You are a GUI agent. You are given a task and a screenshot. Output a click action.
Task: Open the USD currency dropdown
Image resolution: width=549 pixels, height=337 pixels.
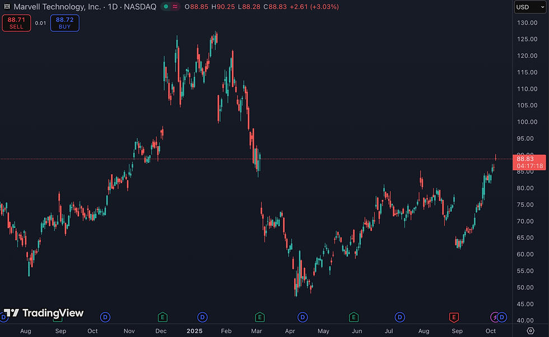(530, 7)
